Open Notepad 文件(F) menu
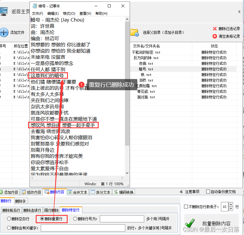The width and height of the screenshot is (244, 235). 37,14
